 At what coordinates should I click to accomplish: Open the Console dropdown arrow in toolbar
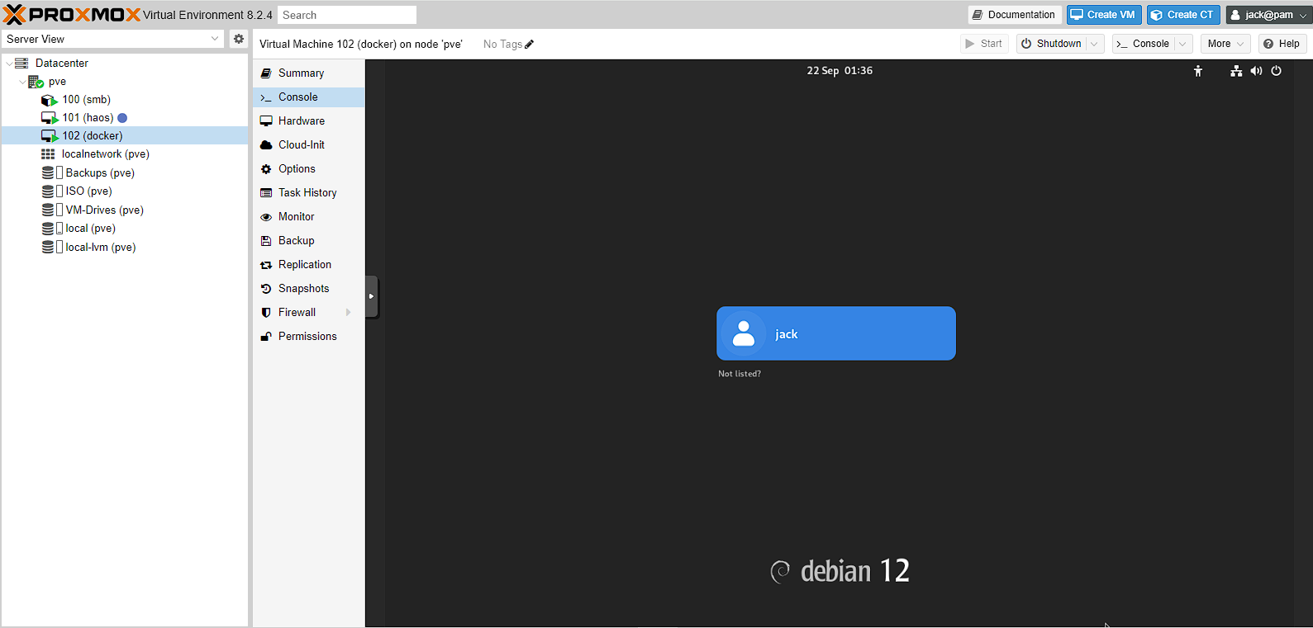1182,44
